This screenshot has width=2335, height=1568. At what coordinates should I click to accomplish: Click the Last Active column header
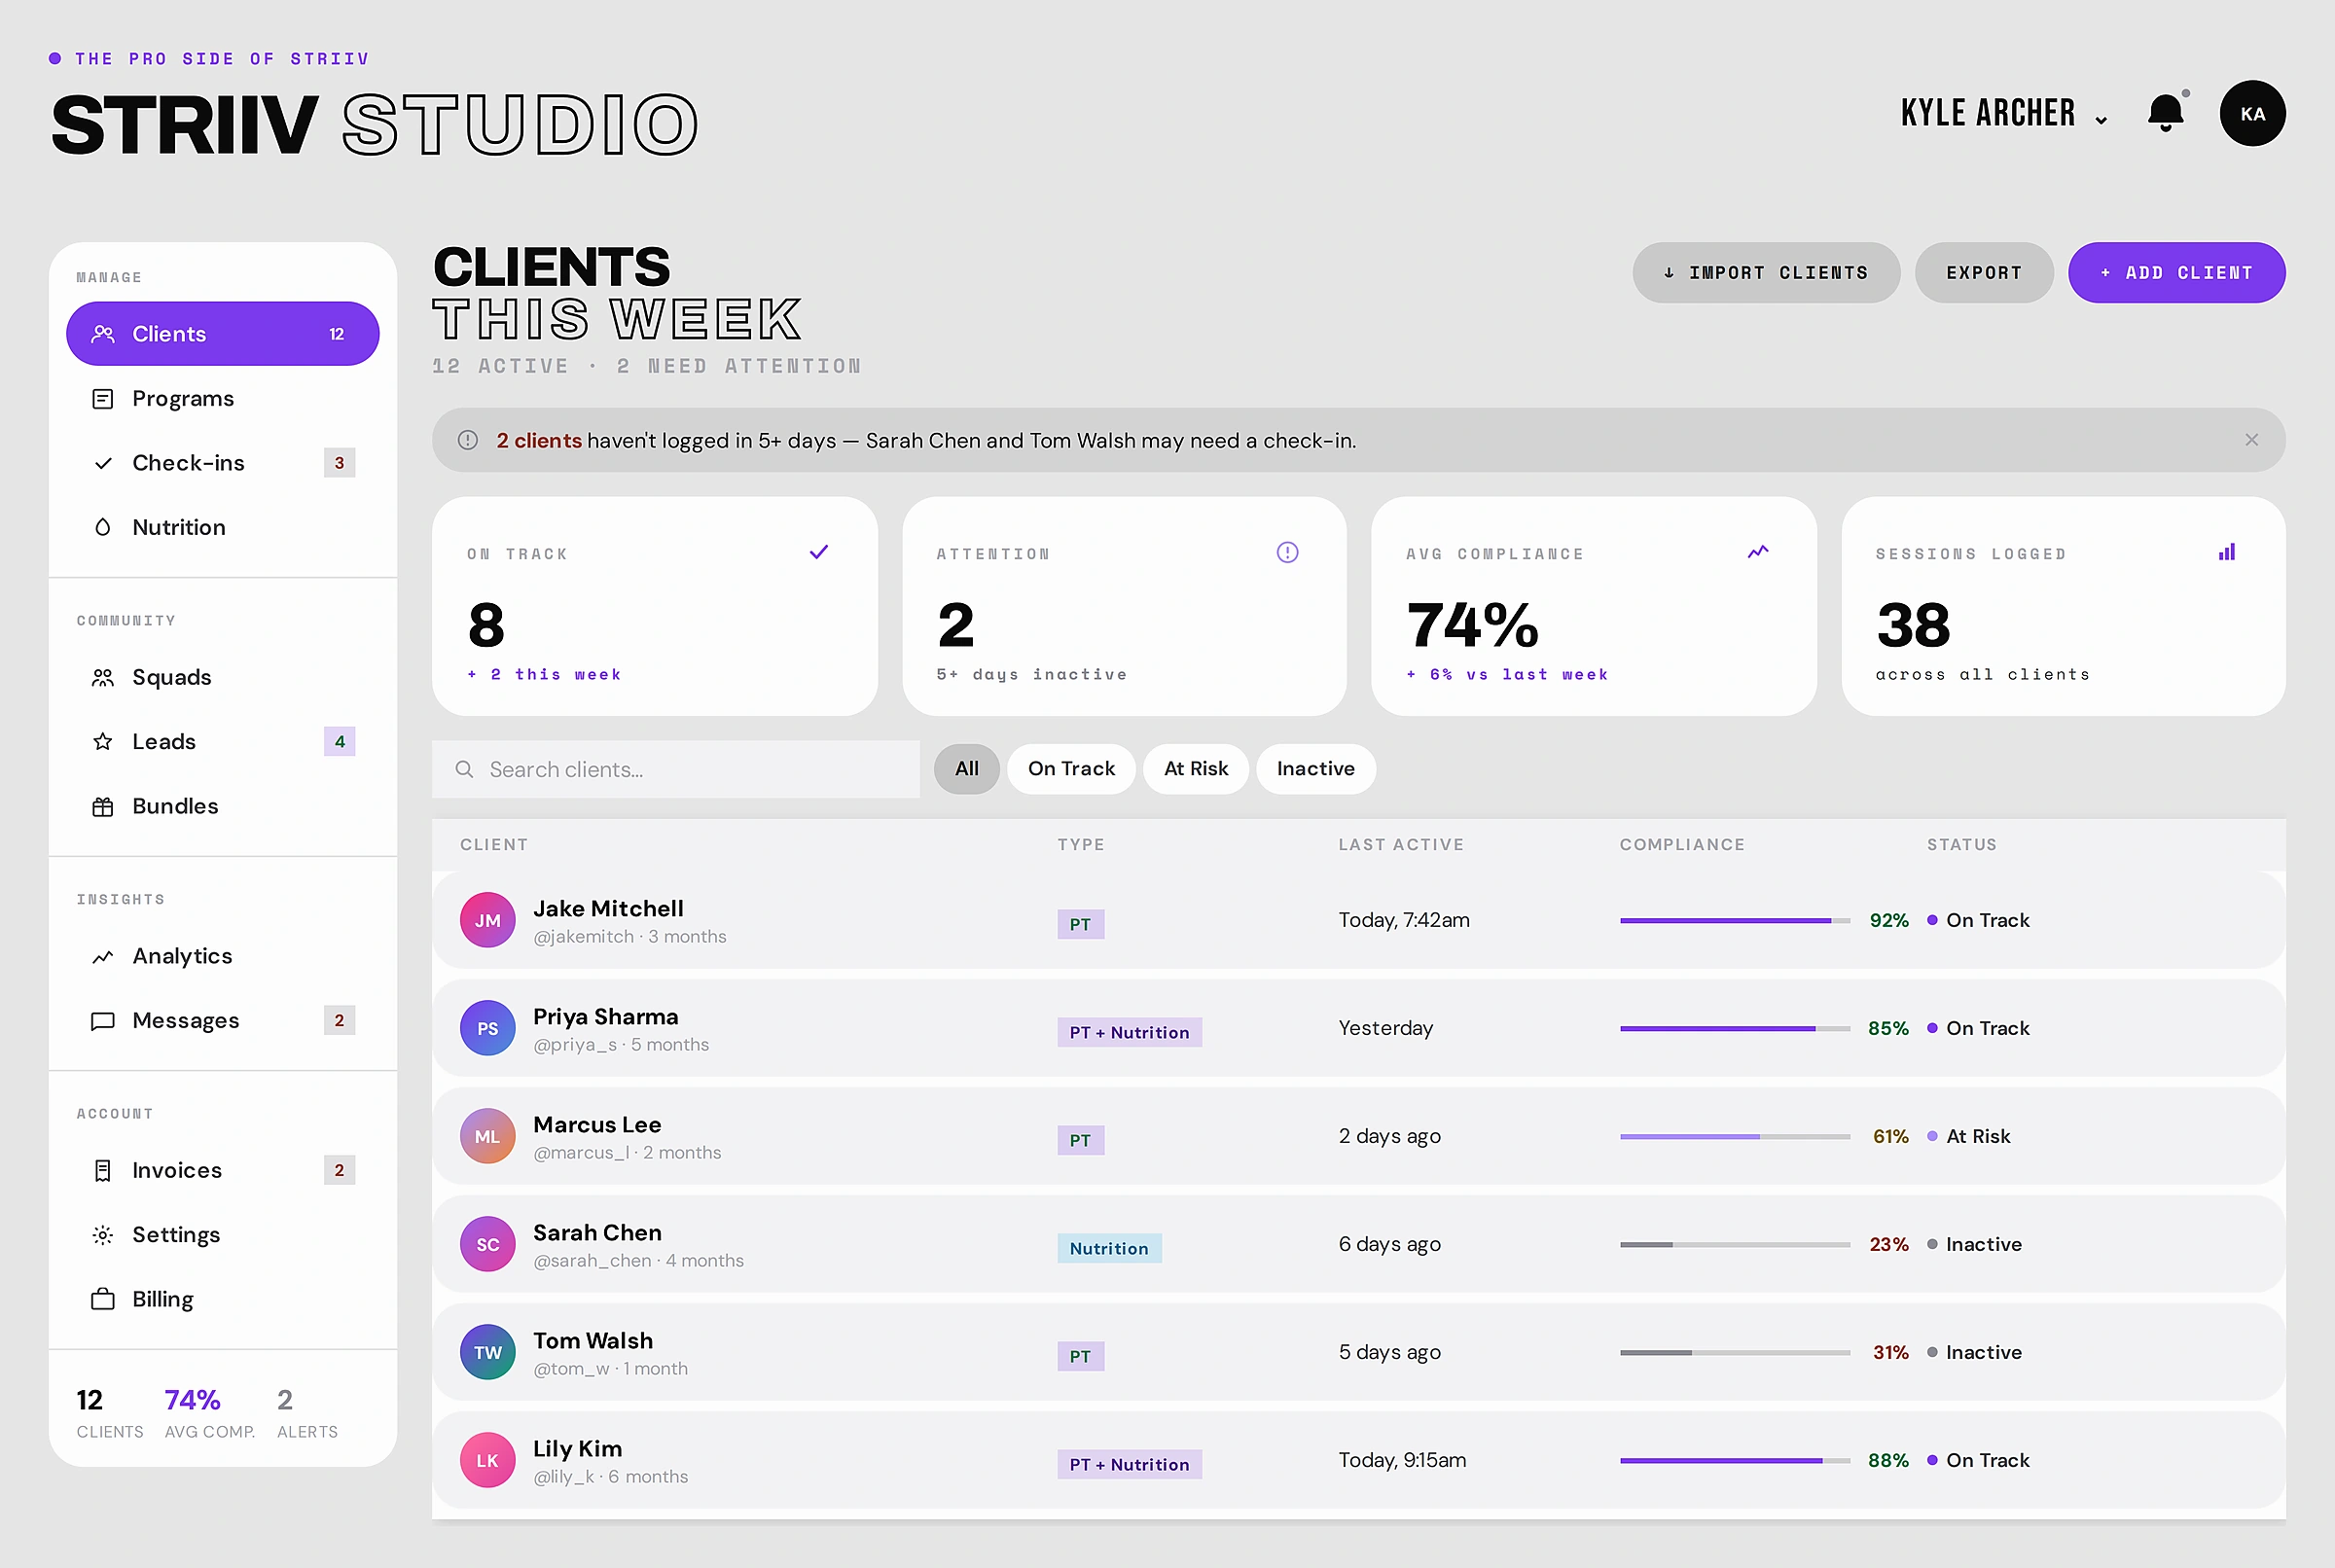1401,845
